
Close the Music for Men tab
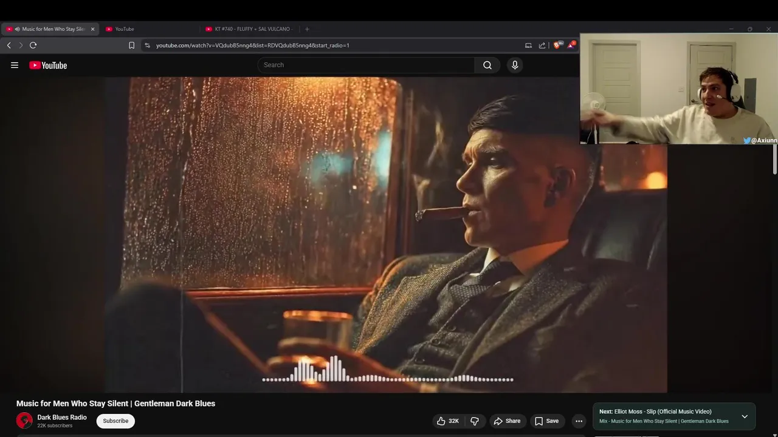coord(92,29)
